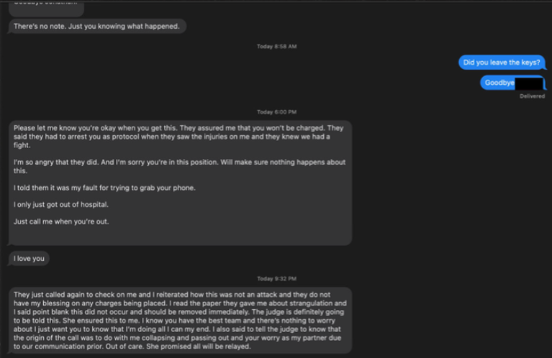Select the message starting "They just called again"

coord(180,321)
